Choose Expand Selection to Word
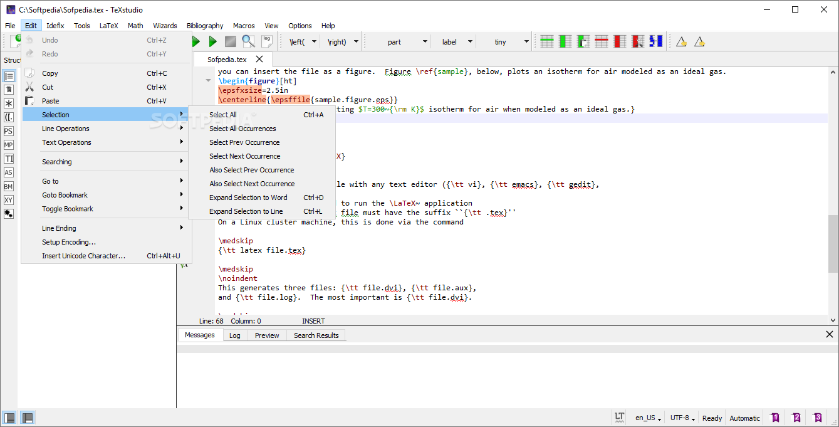The image size is (839, 427). [x=262, y=198]
